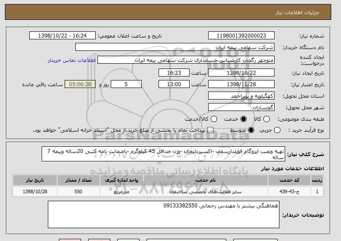Click the creation date field 1398/10/22
The height and width of the screenshot is (241, 341).
[241, 73]
